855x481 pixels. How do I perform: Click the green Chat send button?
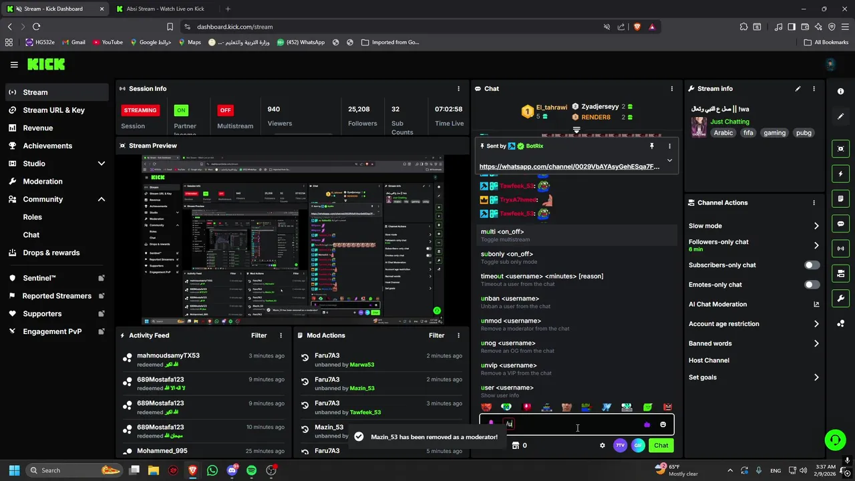[661, 446]
